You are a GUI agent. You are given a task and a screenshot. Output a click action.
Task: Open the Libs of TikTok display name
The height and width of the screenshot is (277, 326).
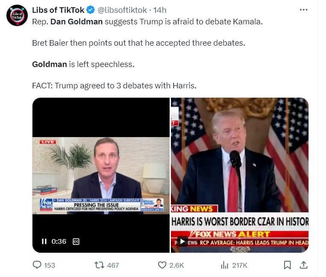pos(58,10)
